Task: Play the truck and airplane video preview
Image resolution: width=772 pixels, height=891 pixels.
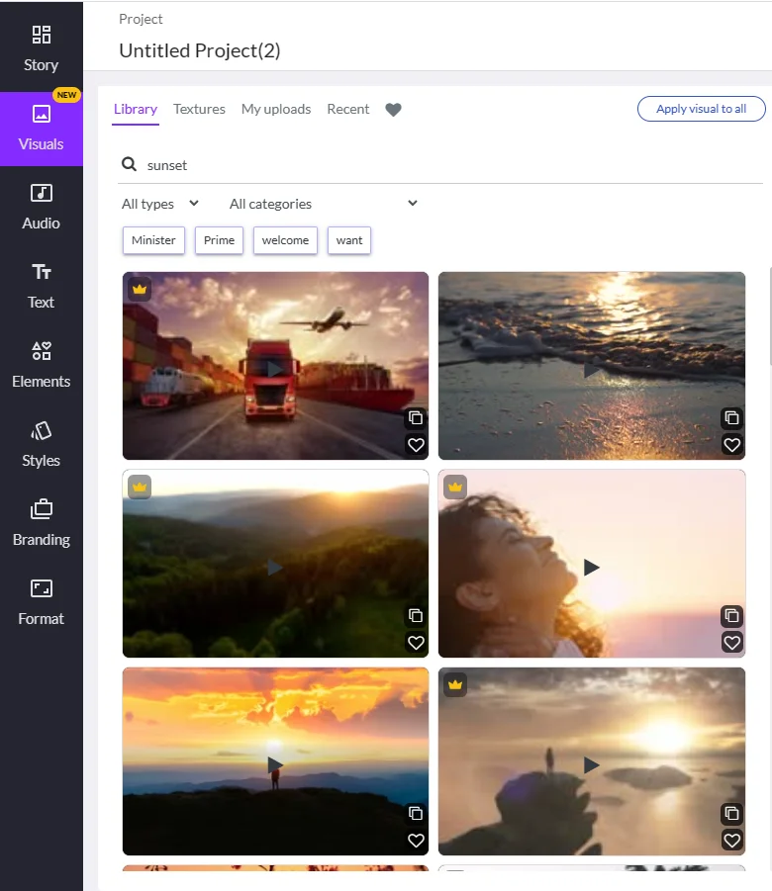Action: [x=275, y=370]
